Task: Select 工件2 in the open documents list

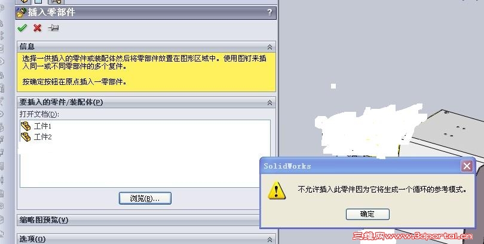Action: coord(42,137)
